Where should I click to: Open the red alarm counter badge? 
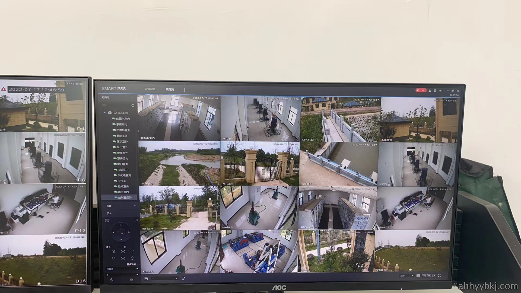tap(421, 90)
